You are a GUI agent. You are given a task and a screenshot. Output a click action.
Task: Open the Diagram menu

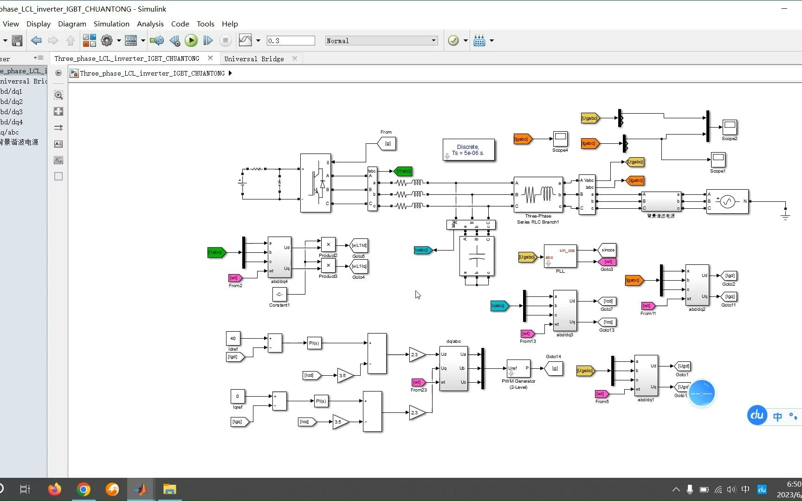[x=72, y=24]
